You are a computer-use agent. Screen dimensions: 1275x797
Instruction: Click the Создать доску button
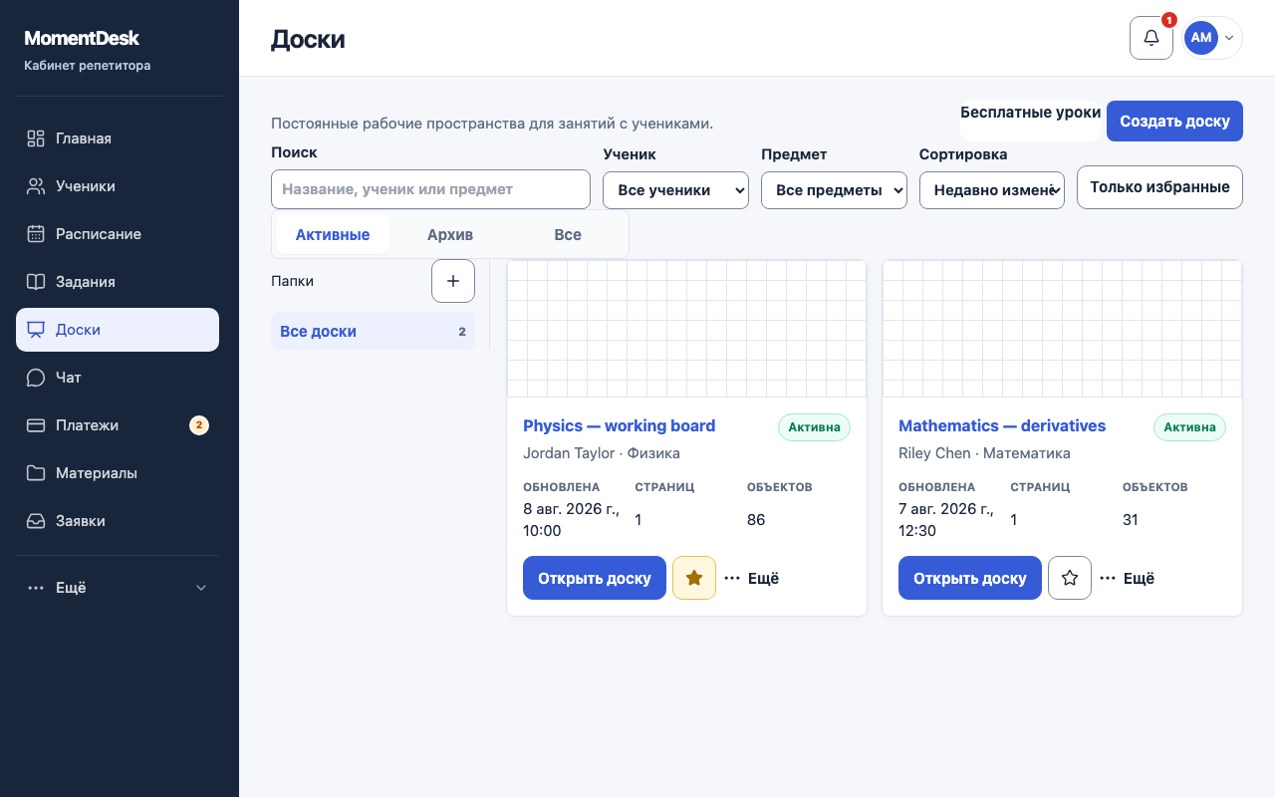tap(1175, 122)
